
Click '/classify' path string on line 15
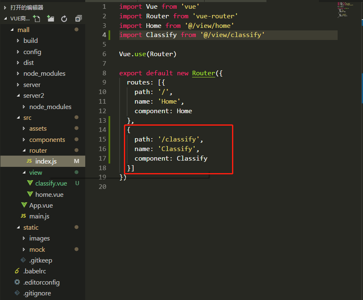[x=179, y=139]
